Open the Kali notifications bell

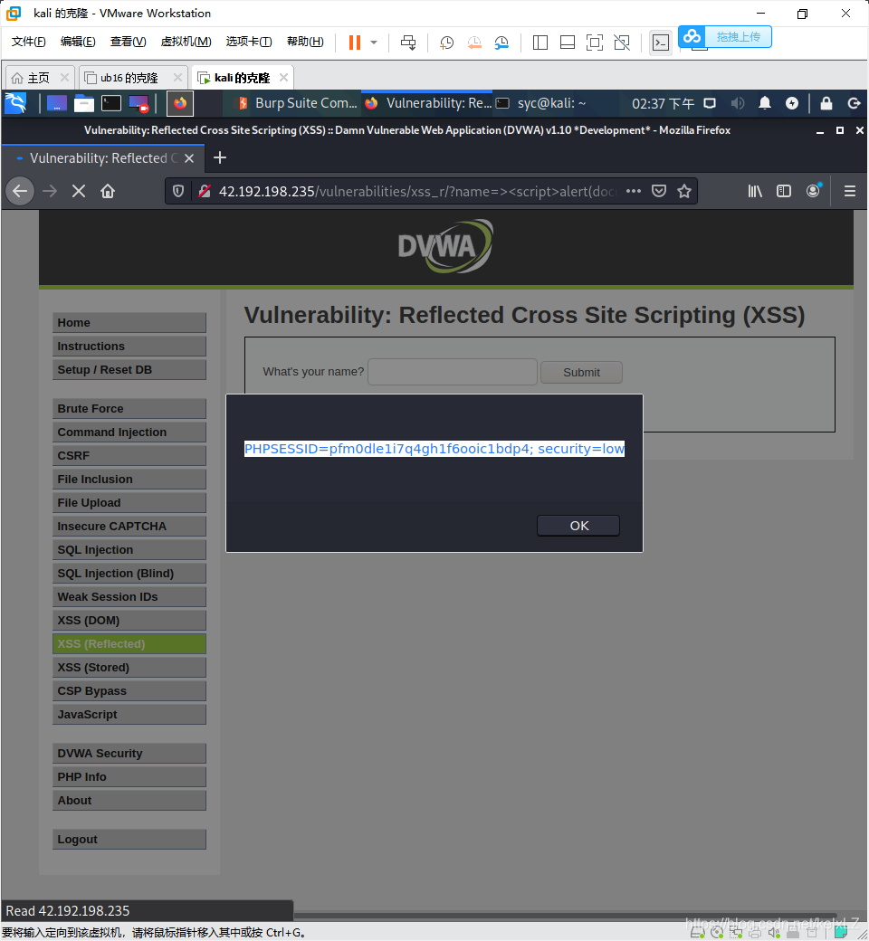click(765, 103)
